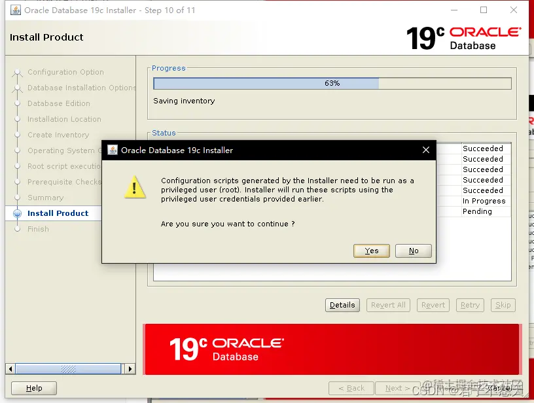Click the 'Are you sure you want to continue ?' text
Viewport: 534px width, 403px height.
(x=228, y=224)
